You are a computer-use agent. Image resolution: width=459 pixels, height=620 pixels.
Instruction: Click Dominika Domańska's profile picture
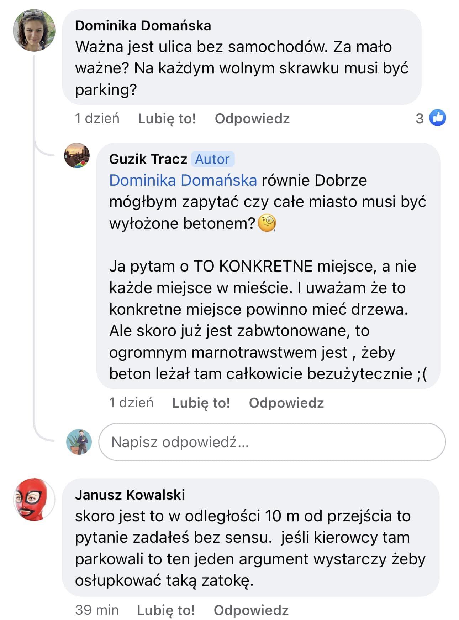34,31
